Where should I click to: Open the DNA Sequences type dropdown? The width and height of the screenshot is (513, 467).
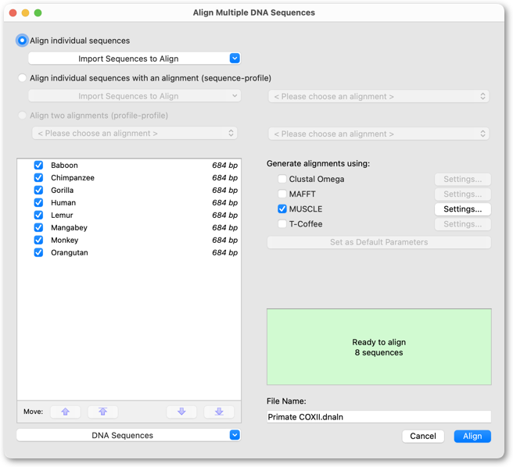pos(128,435)
